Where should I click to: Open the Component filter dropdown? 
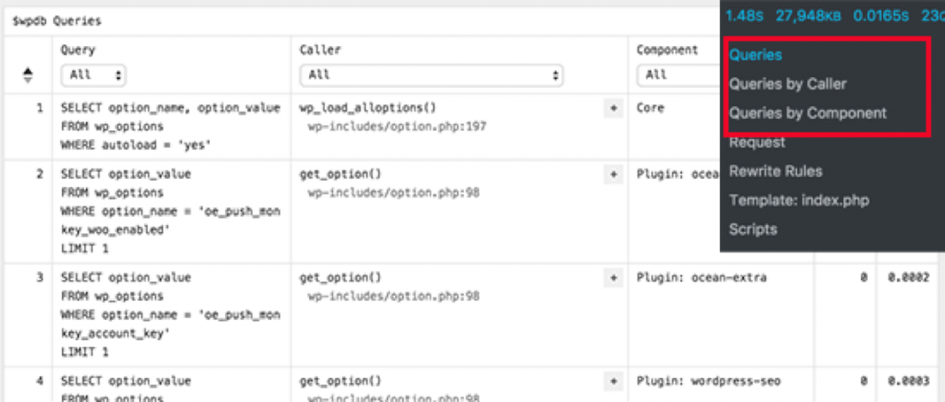(x=678, y=76)
